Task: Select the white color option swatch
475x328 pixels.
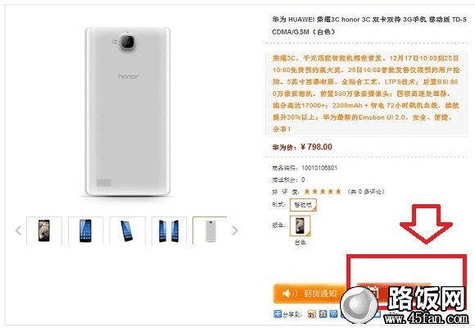Action: pyautogui.click(x=301, y=225)
